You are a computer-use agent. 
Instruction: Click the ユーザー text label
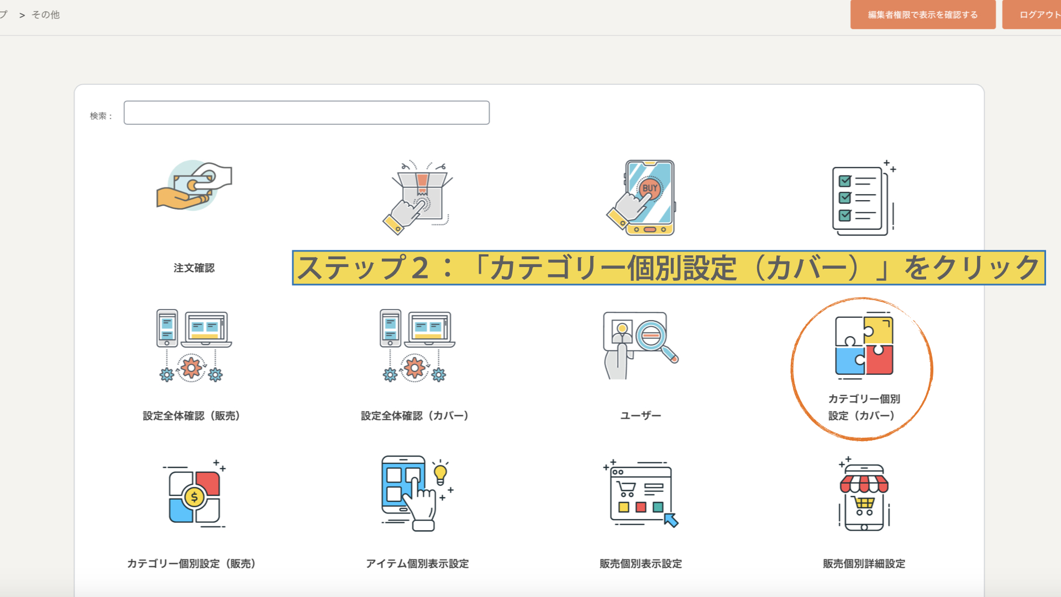click(640, 416)
